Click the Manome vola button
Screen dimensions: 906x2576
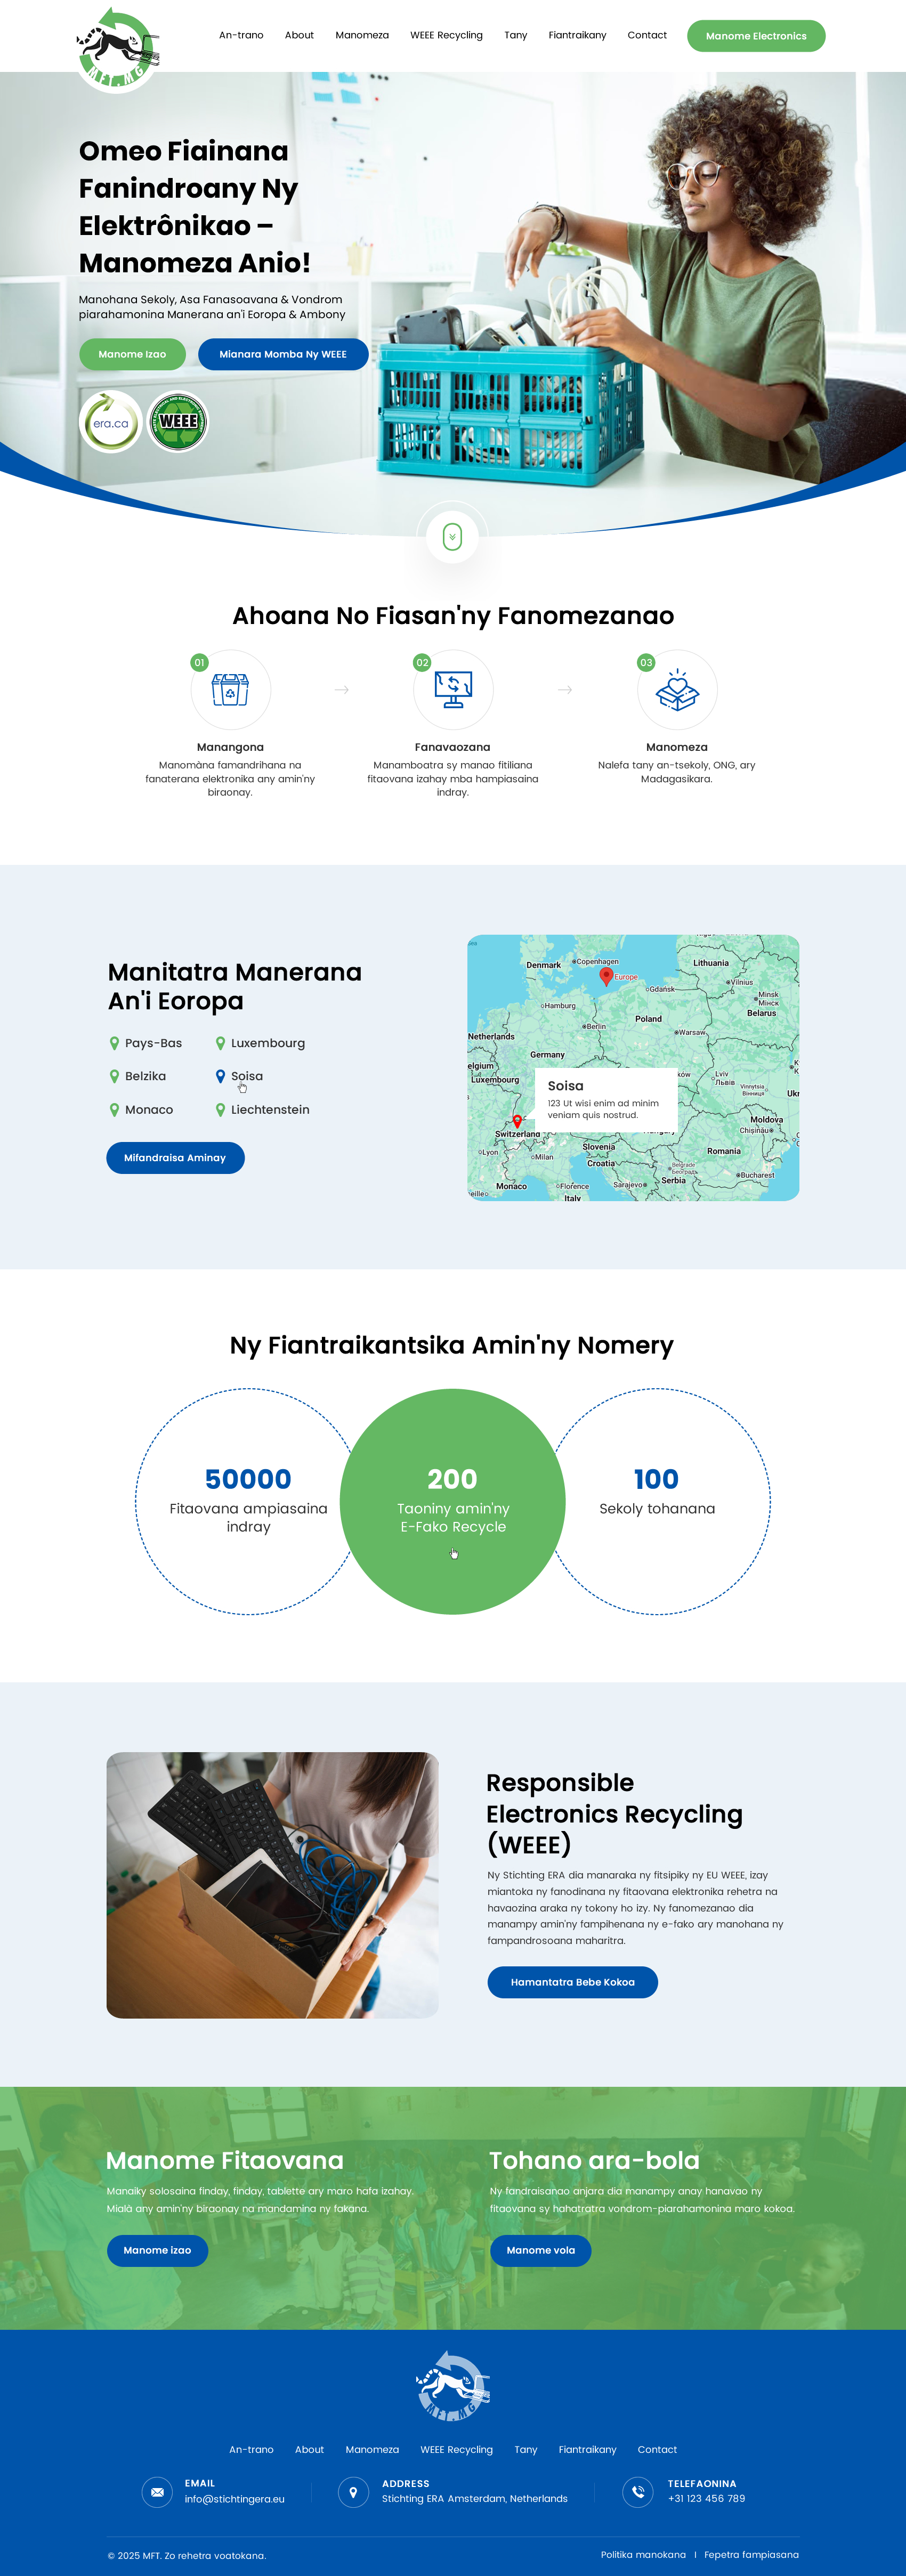point(541,2250)
